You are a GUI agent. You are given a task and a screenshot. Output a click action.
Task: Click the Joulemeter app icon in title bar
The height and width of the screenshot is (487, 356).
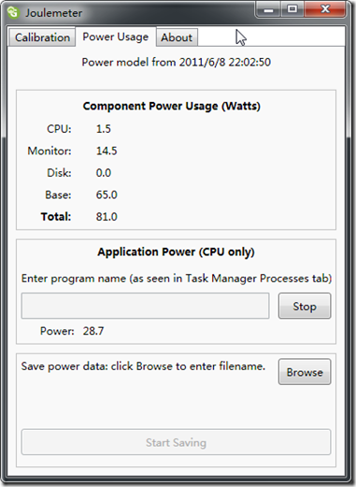[14, 13]
